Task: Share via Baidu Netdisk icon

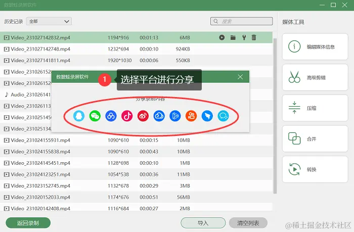Action: point(111,116)
